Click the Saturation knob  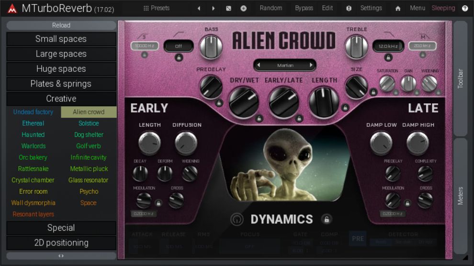click(387, 83)
